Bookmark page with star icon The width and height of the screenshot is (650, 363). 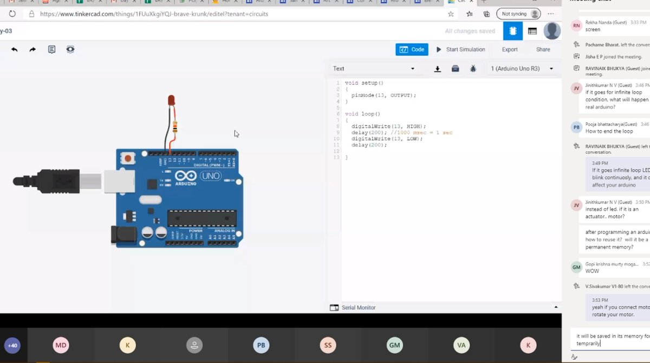pyautogui.click(x=451, y=14)
